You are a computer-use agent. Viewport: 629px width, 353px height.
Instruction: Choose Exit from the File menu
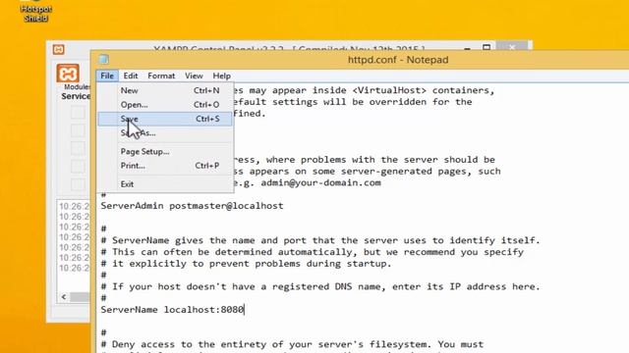165,184
